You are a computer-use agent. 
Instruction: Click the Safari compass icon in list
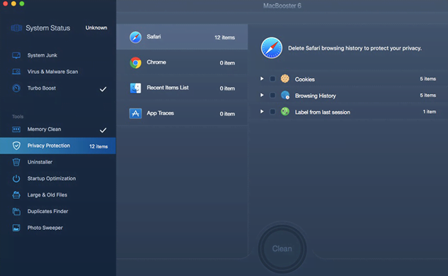point(135,37)
